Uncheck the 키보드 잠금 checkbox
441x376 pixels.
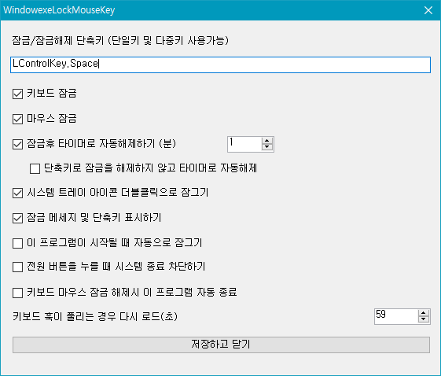[x=18, y=94]
